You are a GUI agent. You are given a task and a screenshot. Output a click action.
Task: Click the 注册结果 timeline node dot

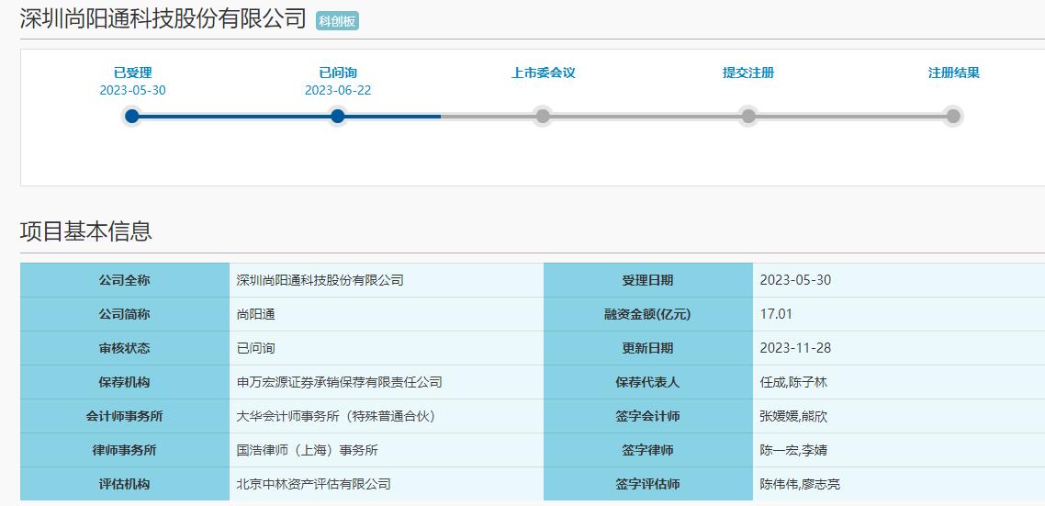[954, 117]
